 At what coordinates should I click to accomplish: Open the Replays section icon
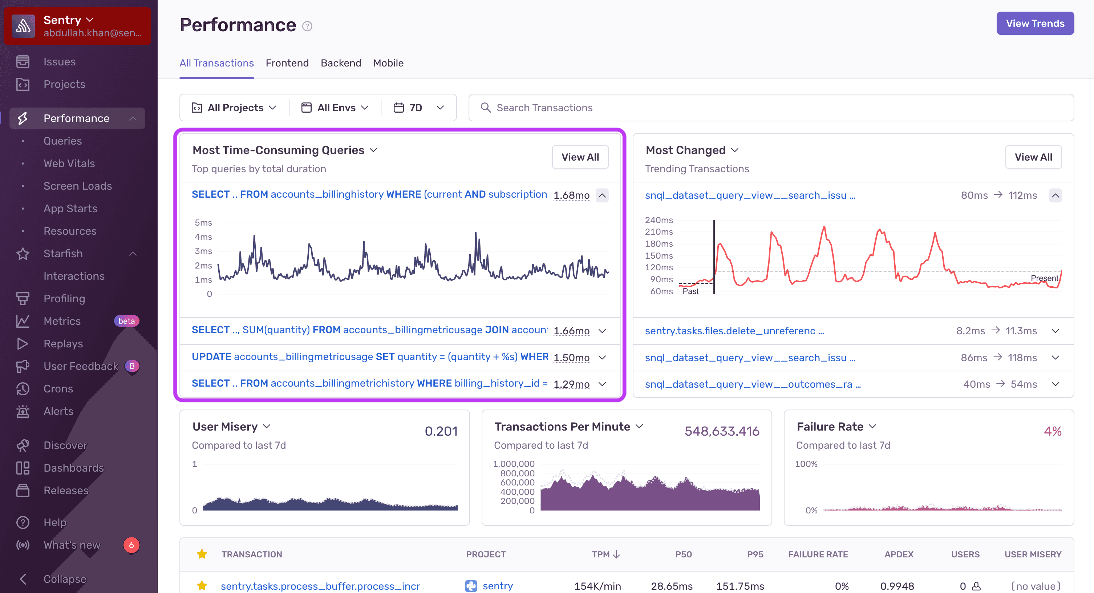tap(23, 344)
